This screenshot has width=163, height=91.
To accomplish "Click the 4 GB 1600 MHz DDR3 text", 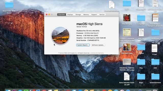I will pos(90,35).
